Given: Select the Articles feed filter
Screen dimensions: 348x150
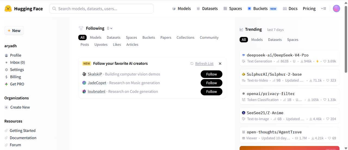Looking at the screenshot, I should [x=132, y=44].
